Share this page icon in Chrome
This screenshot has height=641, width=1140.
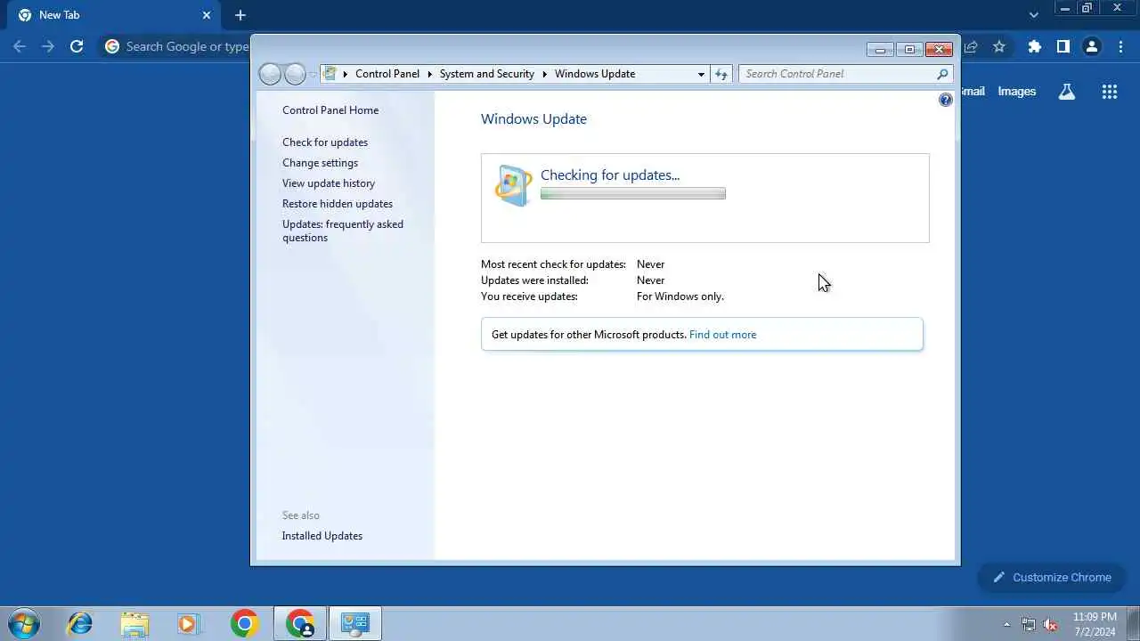[x=971, y=46]
